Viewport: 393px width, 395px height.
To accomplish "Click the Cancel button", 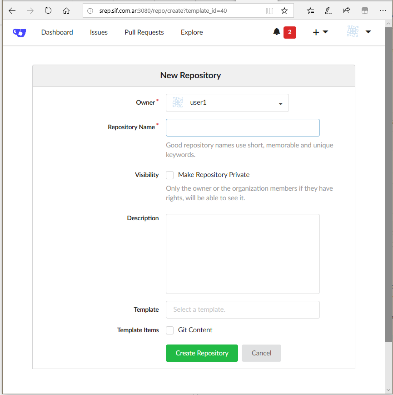I will click(x=261, y=353).
